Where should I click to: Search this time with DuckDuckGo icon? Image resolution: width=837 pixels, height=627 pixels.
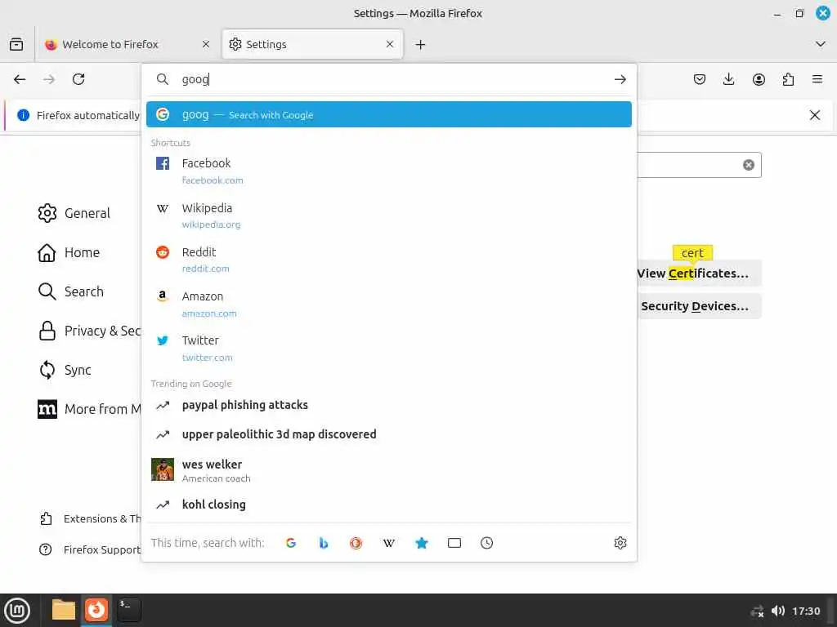pos(356,543)
